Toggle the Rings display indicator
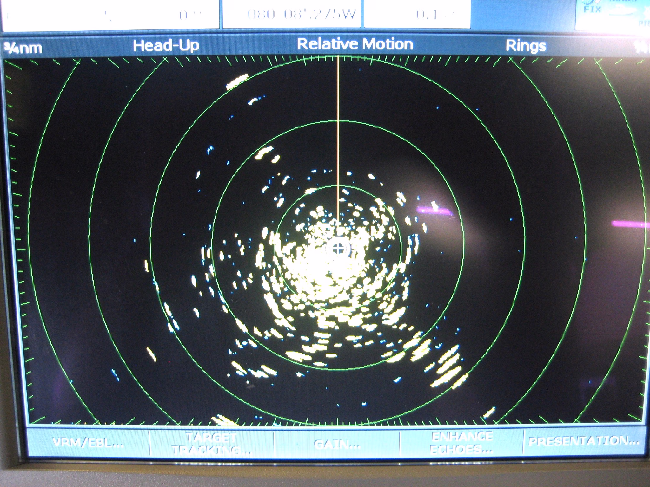 [x=526, y=46]
